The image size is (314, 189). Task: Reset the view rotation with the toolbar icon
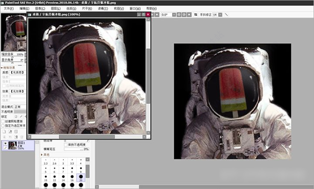189,15
